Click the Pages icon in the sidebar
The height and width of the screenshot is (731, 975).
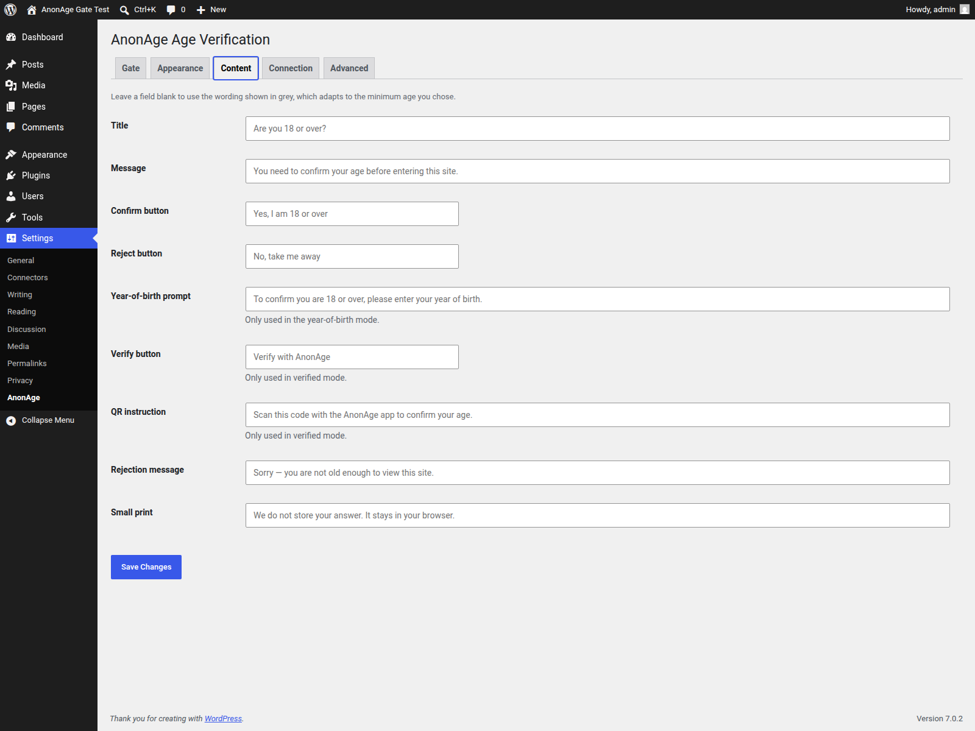pos(11,107)
